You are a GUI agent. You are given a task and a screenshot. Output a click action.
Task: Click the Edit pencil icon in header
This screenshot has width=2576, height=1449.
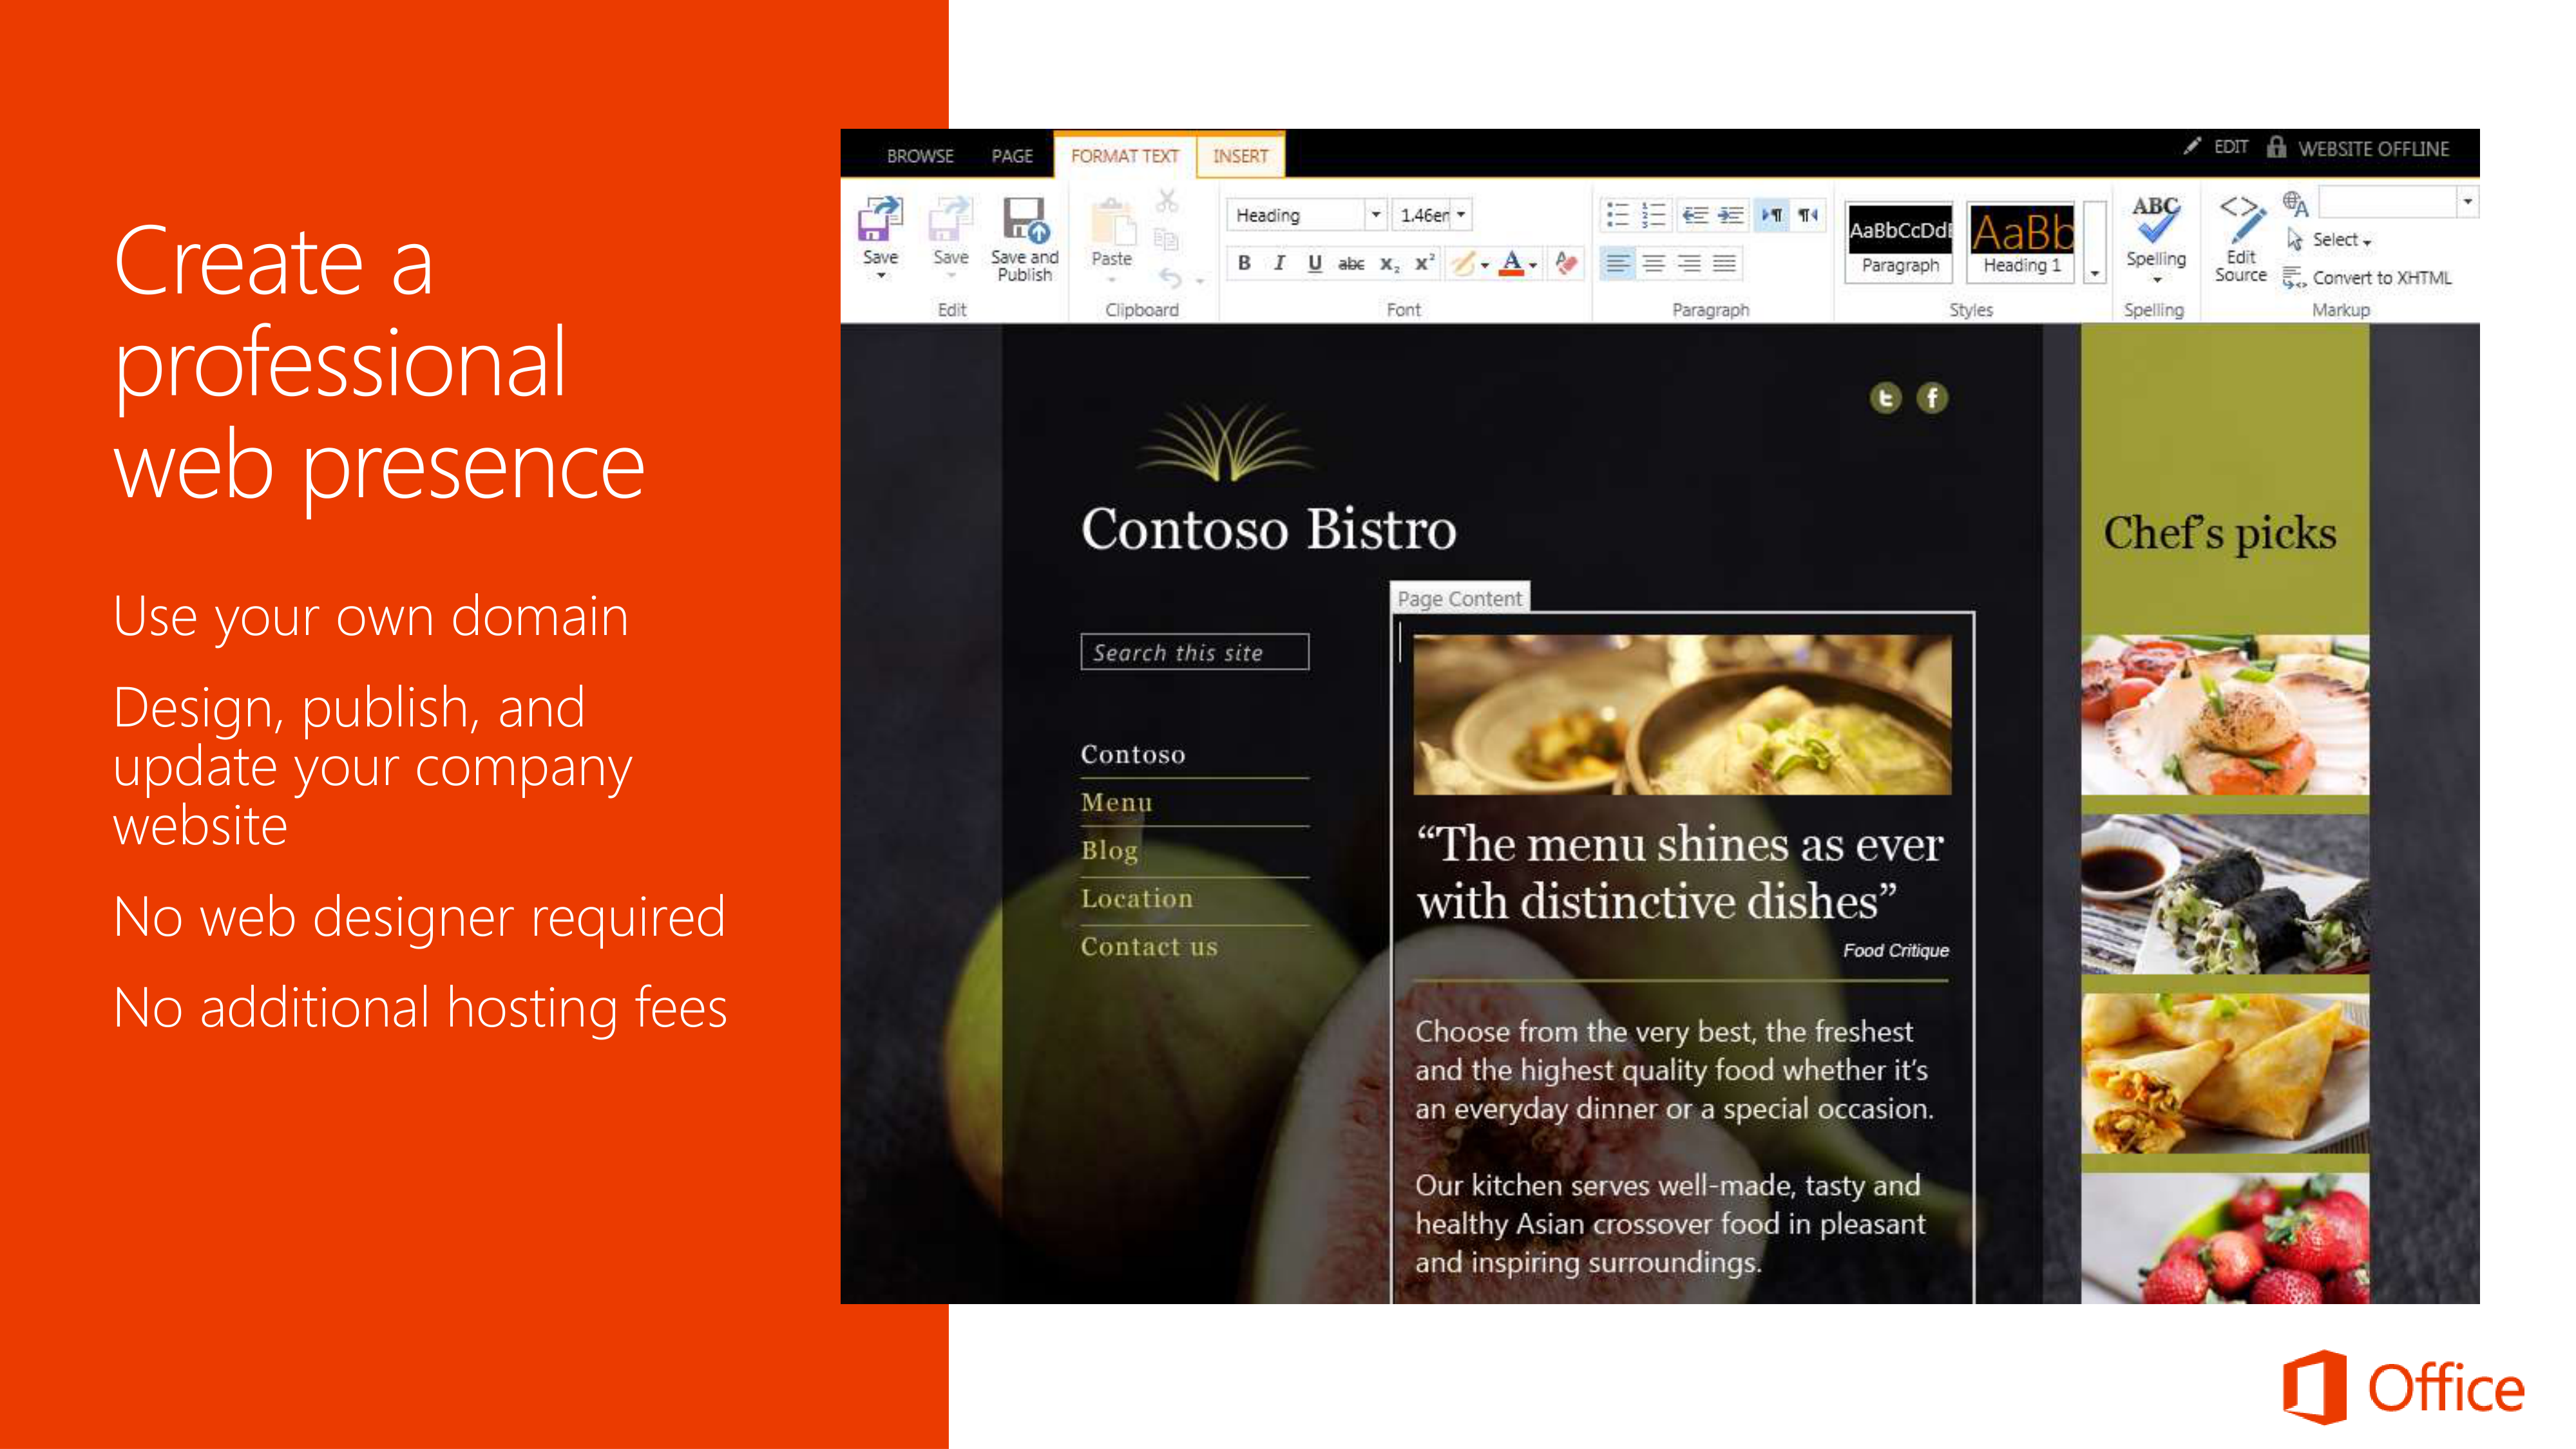click(x=2193, y=146)
